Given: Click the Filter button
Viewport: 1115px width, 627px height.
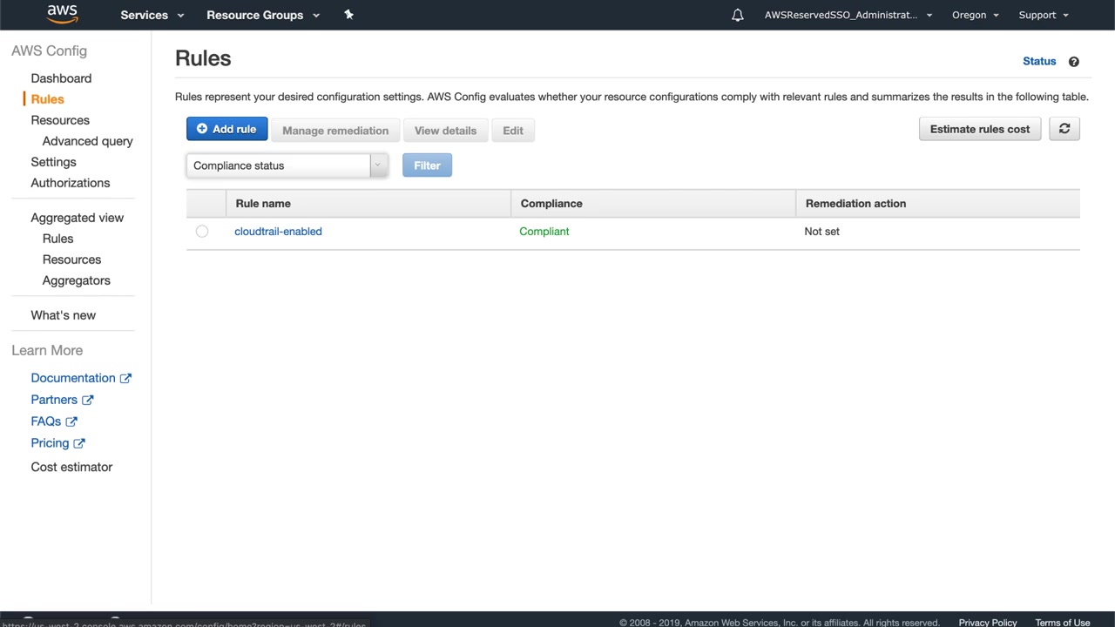Looking at the screenshot, I should click(427, 165).
